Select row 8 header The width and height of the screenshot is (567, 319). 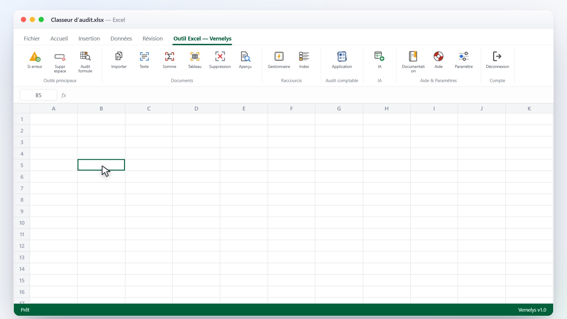coord(22,200)
